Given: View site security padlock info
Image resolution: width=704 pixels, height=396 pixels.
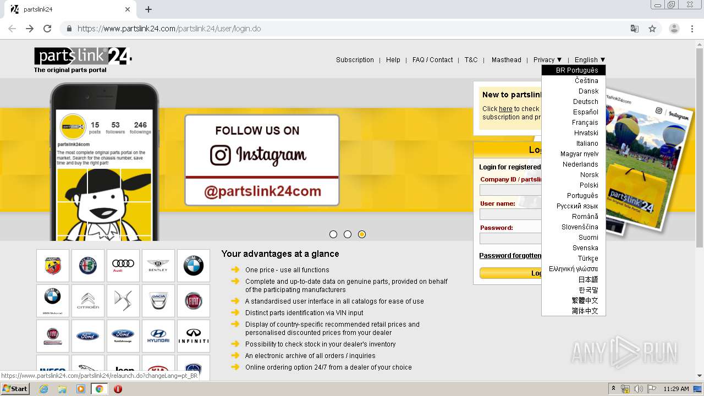Looking at the screenshot, I should [69, 29].
